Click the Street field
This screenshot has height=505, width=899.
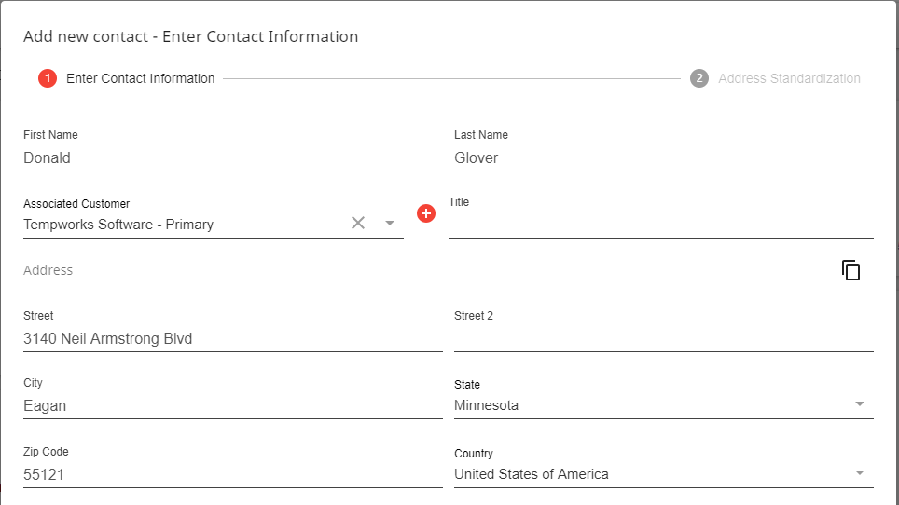[232, 338]
